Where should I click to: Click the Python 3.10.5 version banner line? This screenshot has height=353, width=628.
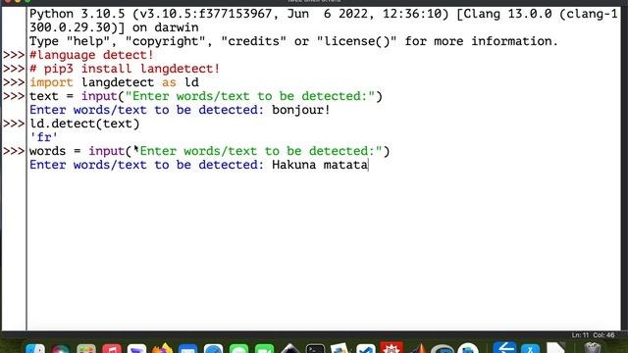pos(324,14)
